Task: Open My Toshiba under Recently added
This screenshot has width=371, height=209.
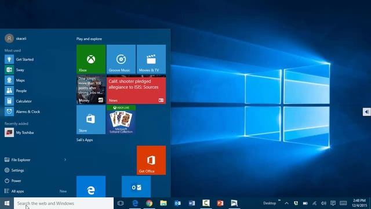Action: point(35,132)
